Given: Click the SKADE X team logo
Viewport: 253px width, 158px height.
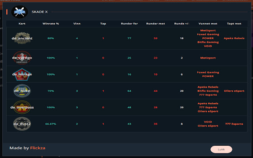Looking at the screenshot, I should click(19, 12).
